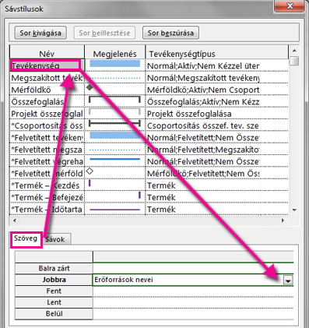Select the *Csoportosítás öss name cell
The height and width of the screenshot is (328, 309).
(47, 125)
